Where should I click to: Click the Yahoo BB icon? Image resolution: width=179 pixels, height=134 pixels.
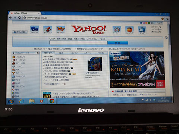pyautogui.click(x=34, y=29)
